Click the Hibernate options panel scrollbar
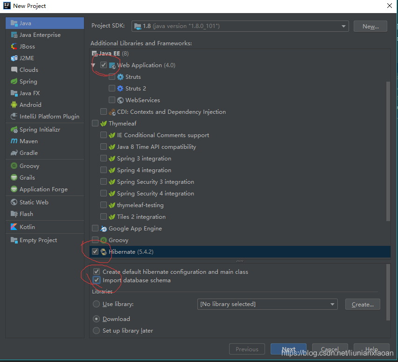398x362 pixels. click(x=388, y=292)
